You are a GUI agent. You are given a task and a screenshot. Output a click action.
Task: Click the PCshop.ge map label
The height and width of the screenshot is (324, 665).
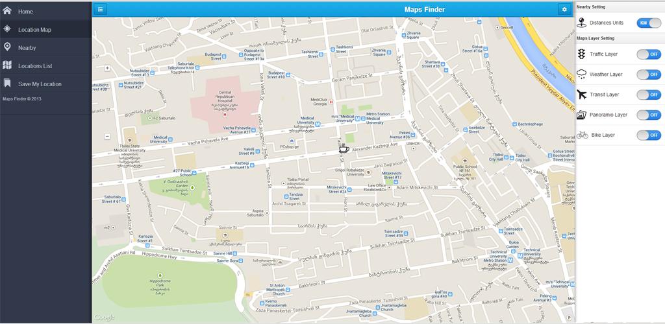click(290, 146)
